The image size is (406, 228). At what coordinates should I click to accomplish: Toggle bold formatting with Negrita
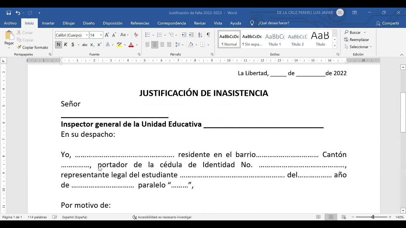(58, 44)
